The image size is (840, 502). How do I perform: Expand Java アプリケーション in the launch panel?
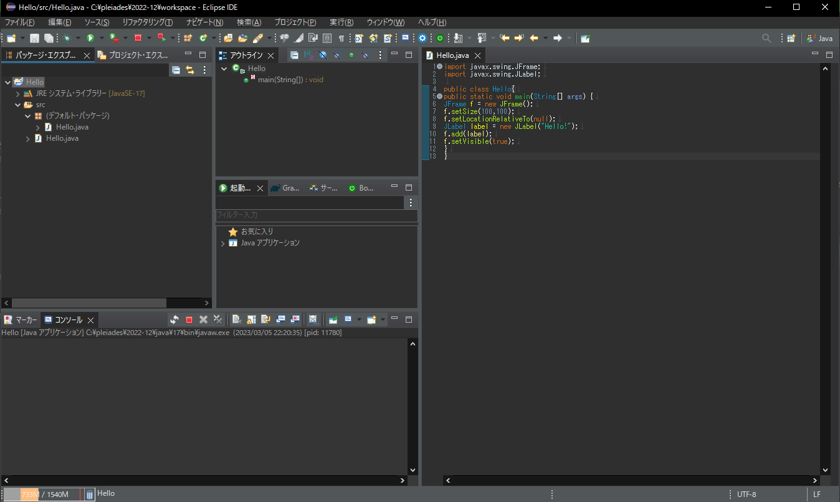click(x=223, y=244)
